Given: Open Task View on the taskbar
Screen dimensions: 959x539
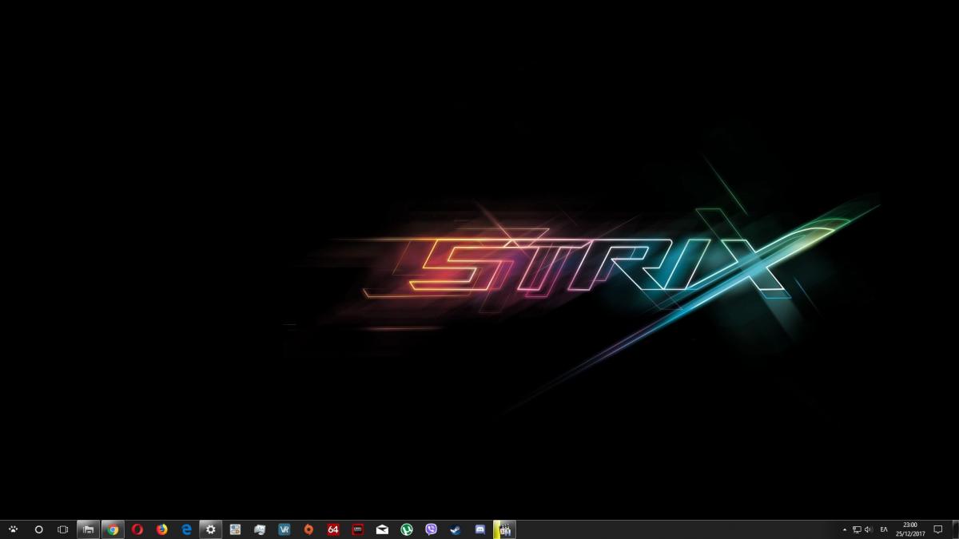Looking at the screenshot, I should coord(63,529).
